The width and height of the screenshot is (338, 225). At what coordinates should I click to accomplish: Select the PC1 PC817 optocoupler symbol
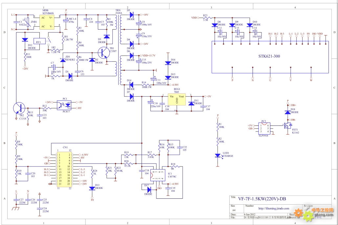64,105
